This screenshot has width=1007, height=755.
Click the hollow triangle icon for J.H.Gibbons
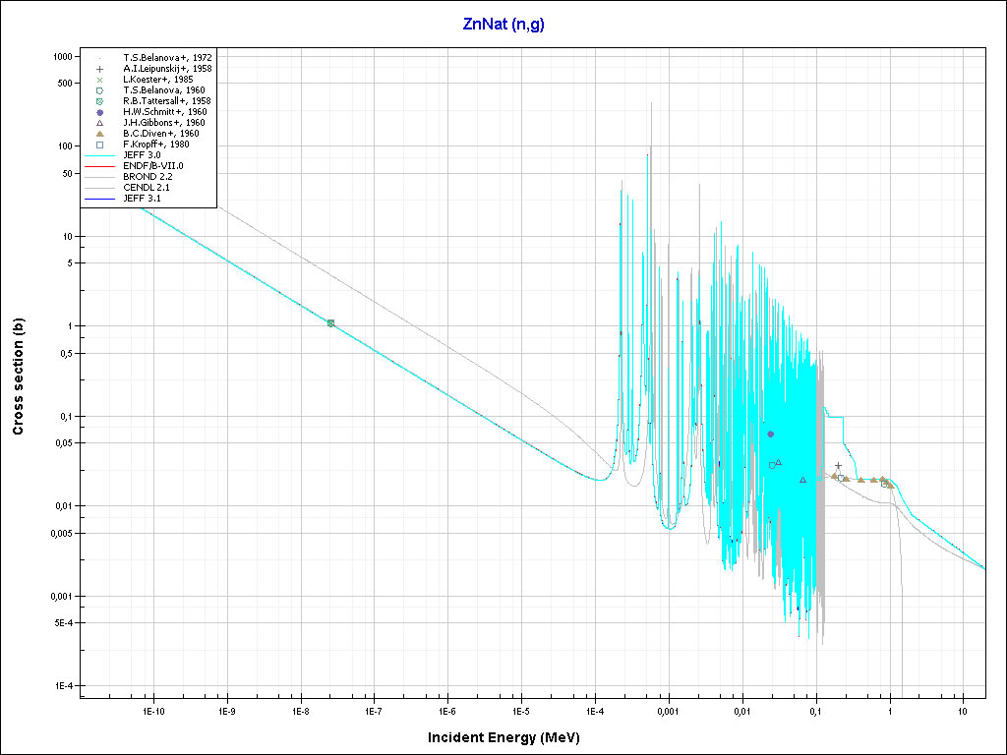click(x=100, y=123)
